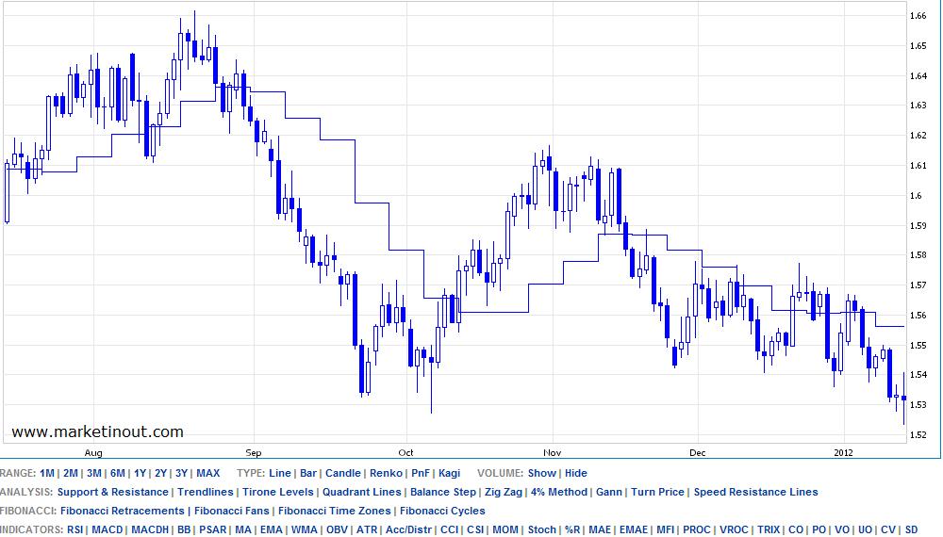Add the MACD indicator
The width and height of the screenshot is (943, 537).
click(x=108, y=529)
